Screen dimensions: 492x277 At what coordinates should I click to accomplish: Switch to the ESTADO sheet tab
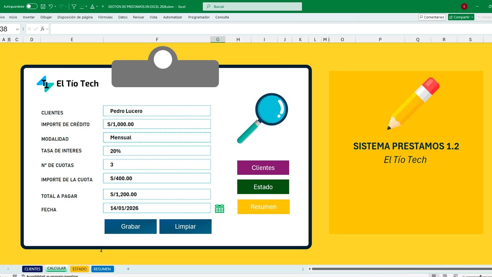click(x=80, y=269)
